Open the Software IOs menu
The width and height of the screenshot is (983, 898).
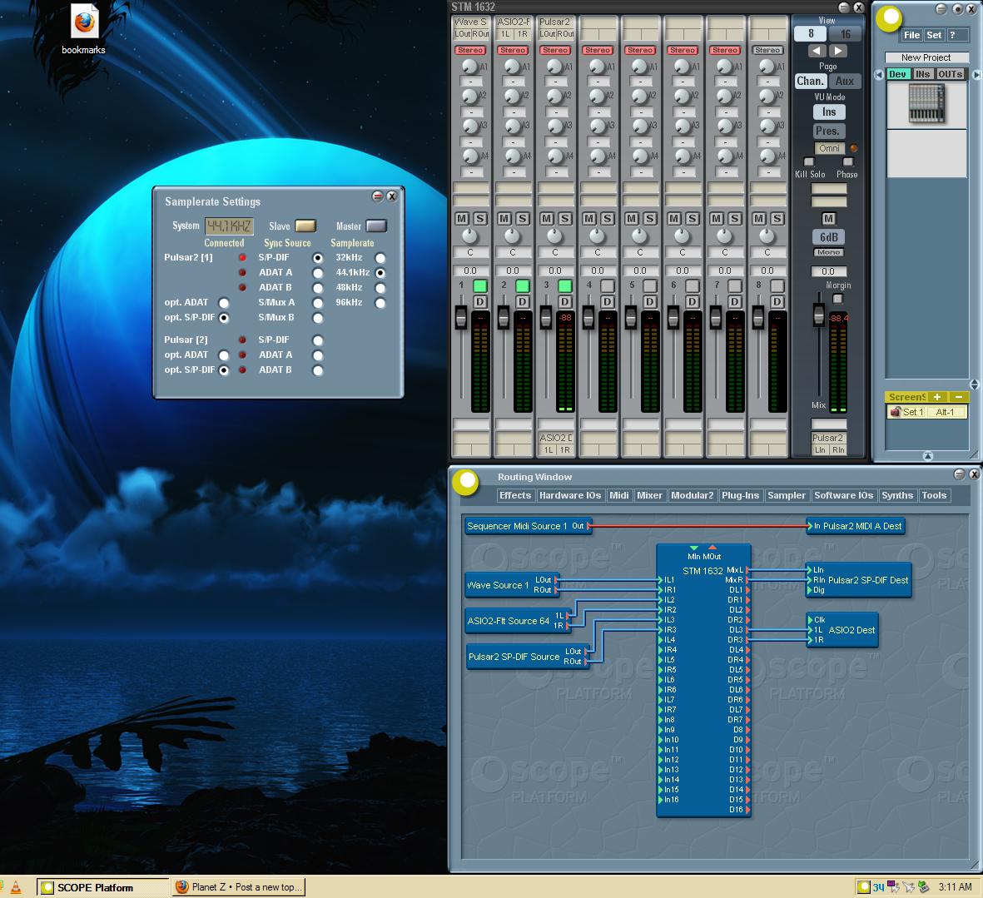(843, 496)
